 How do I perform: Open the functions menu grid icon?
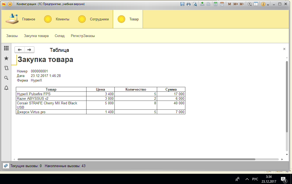6,48
